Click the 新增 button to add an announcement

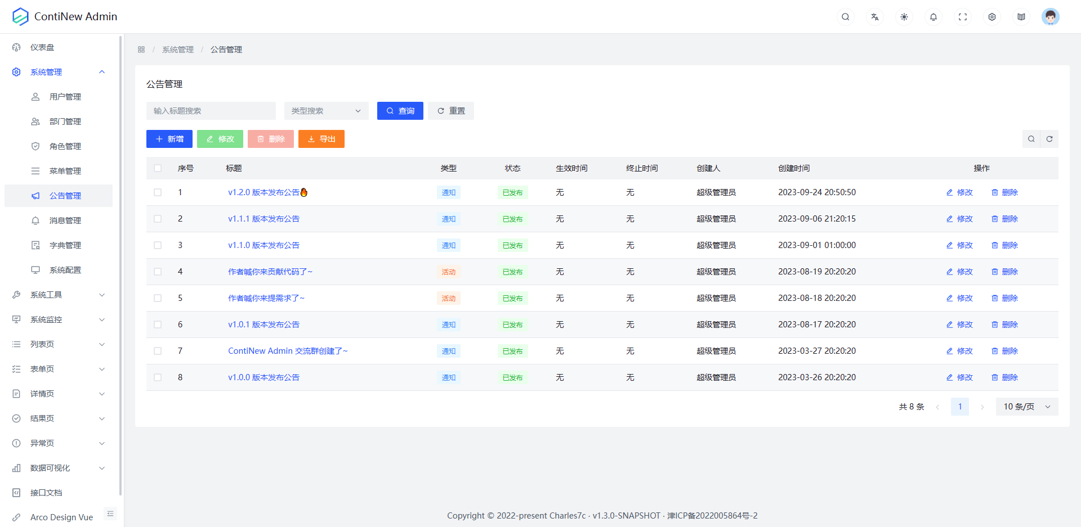pos(169,139)
